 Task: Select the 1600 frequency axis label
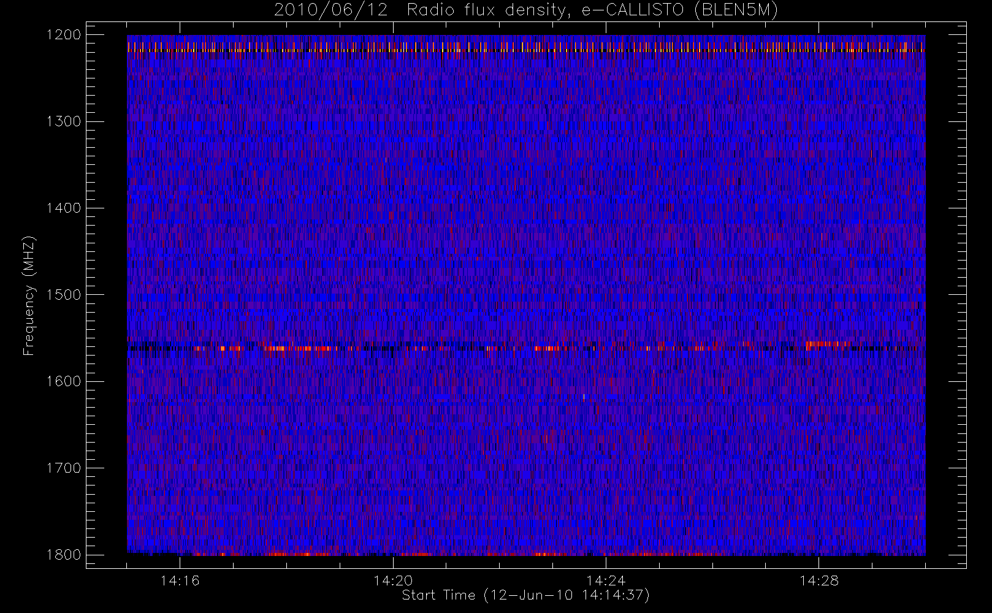pos(64,381)
